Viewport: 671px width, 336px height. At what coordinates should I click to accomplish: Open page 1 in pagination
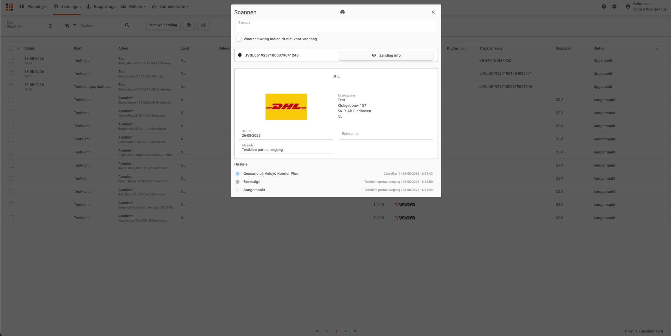click(336, 331)
